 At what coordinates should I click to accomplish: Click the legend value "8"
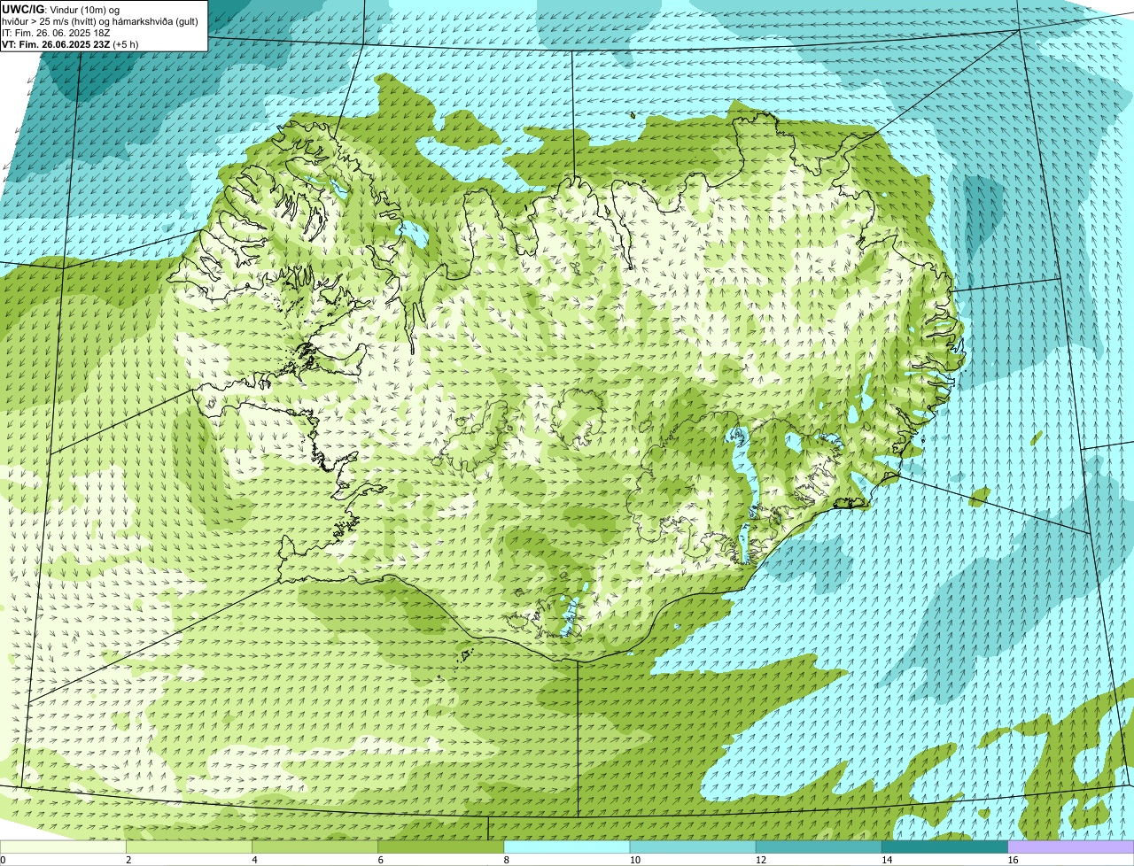pos(506,860)
